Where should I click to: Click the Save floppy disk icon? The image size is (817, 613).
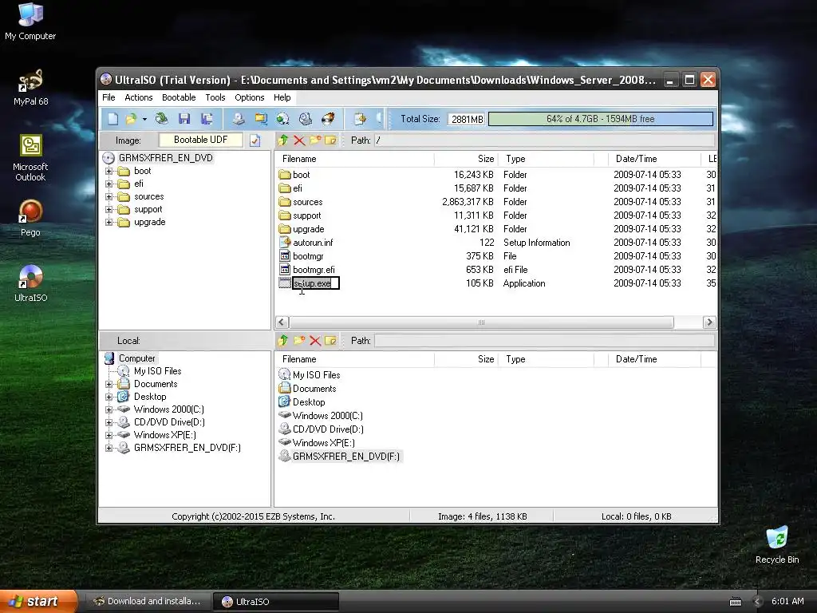click(x=184, y=119)
